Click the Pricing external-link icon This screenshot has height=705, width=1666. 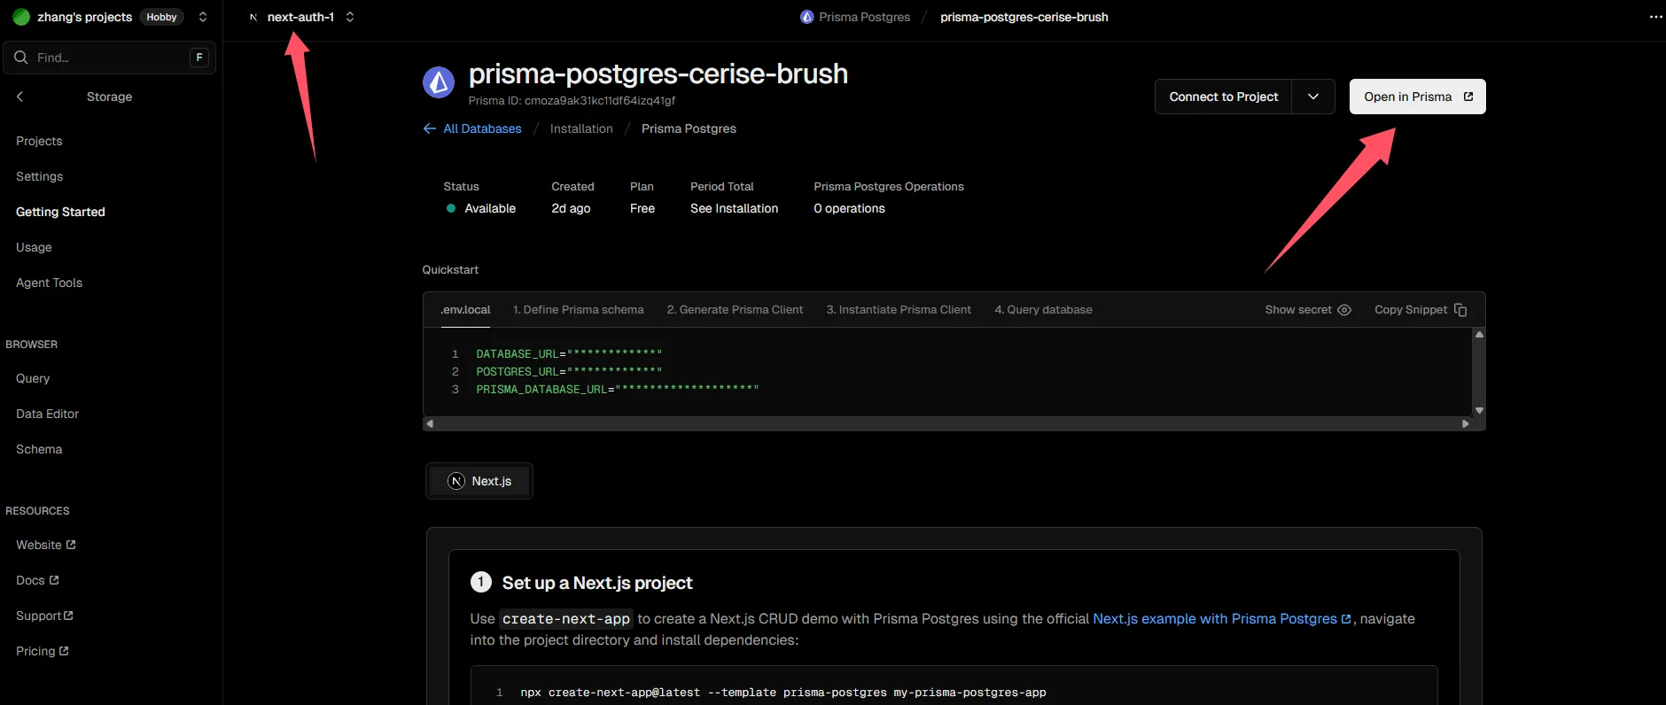(x=64, y=651)
